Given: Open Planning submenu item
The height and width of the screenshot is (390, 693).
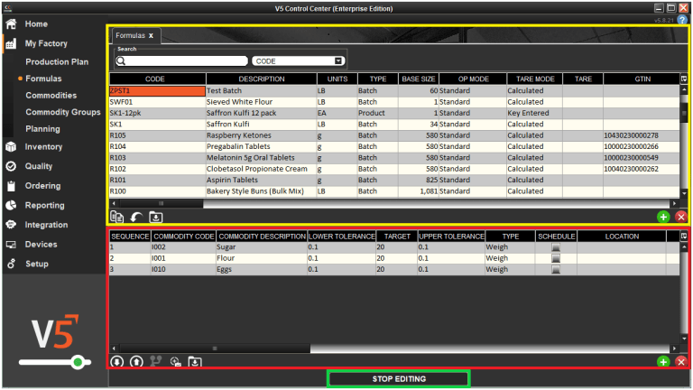Looking at the screenshot, I should click(42, 129).
